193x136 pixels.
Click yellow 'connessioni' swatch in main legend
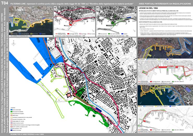coord(12,117)
